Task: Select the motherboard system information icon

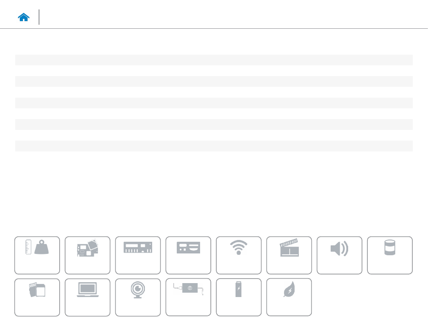Action: point(87,255)
